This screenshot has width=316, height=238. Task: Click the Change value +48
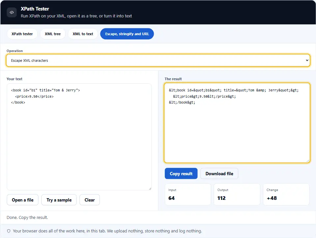(272, 198)
